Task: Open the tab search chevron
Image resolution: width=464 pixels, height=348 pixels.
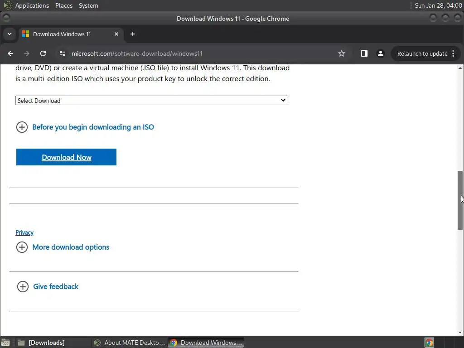Action: 10,34
